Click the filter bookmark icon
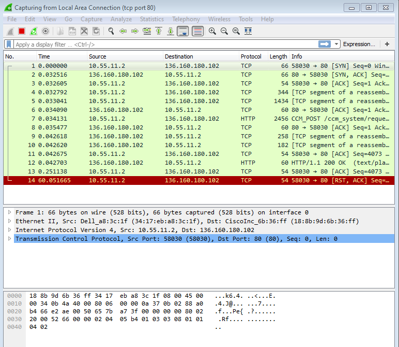The image size is (399, 347). 9,45
